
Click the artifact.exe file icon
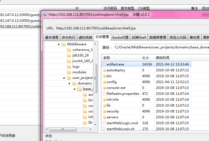pos(104,64)
